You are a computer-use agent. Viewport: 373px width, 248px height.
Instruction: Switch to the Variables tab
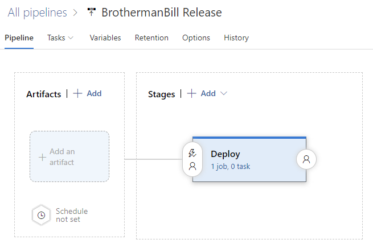105,38
